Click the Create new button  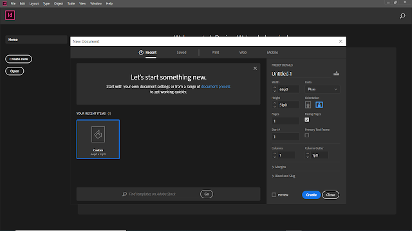[x=19, y=59]
